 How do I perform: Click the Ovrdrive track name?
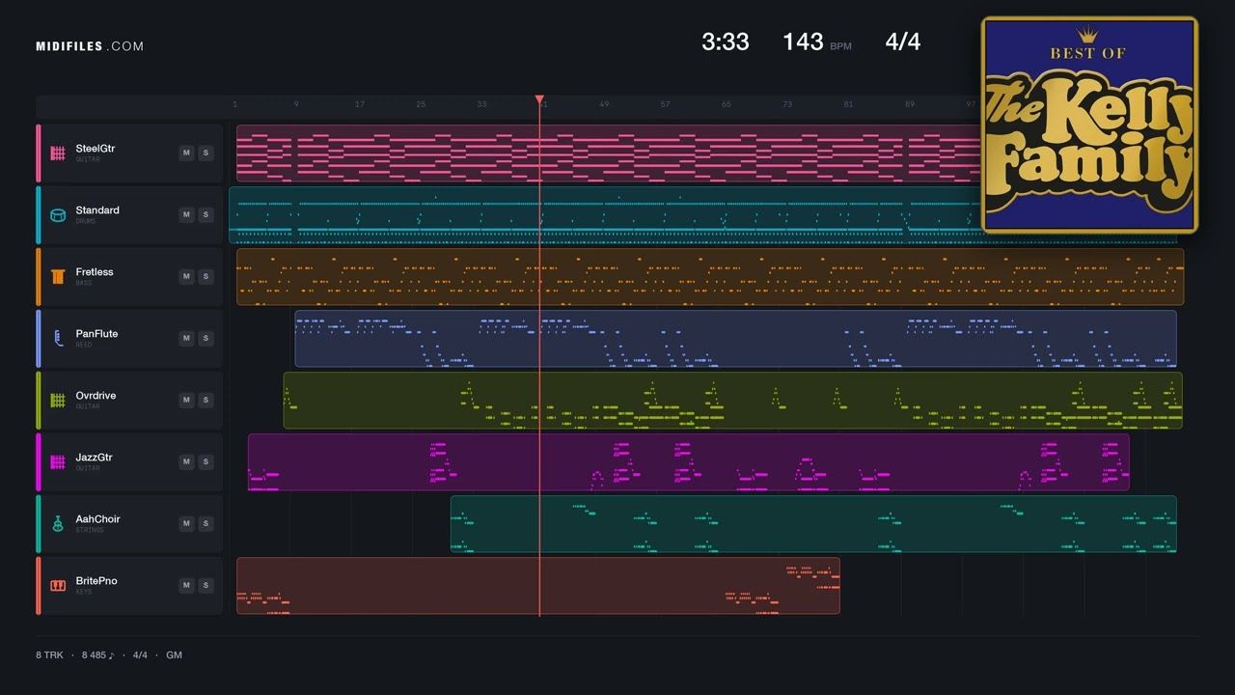[96, 396]
